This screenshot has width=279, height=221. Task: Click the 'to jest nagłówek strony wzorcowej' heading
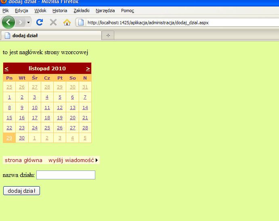click(x=45, y=53)
